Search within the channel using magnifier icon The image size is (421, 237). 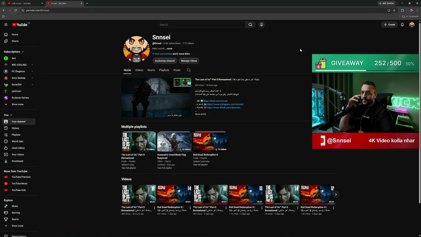189,70
